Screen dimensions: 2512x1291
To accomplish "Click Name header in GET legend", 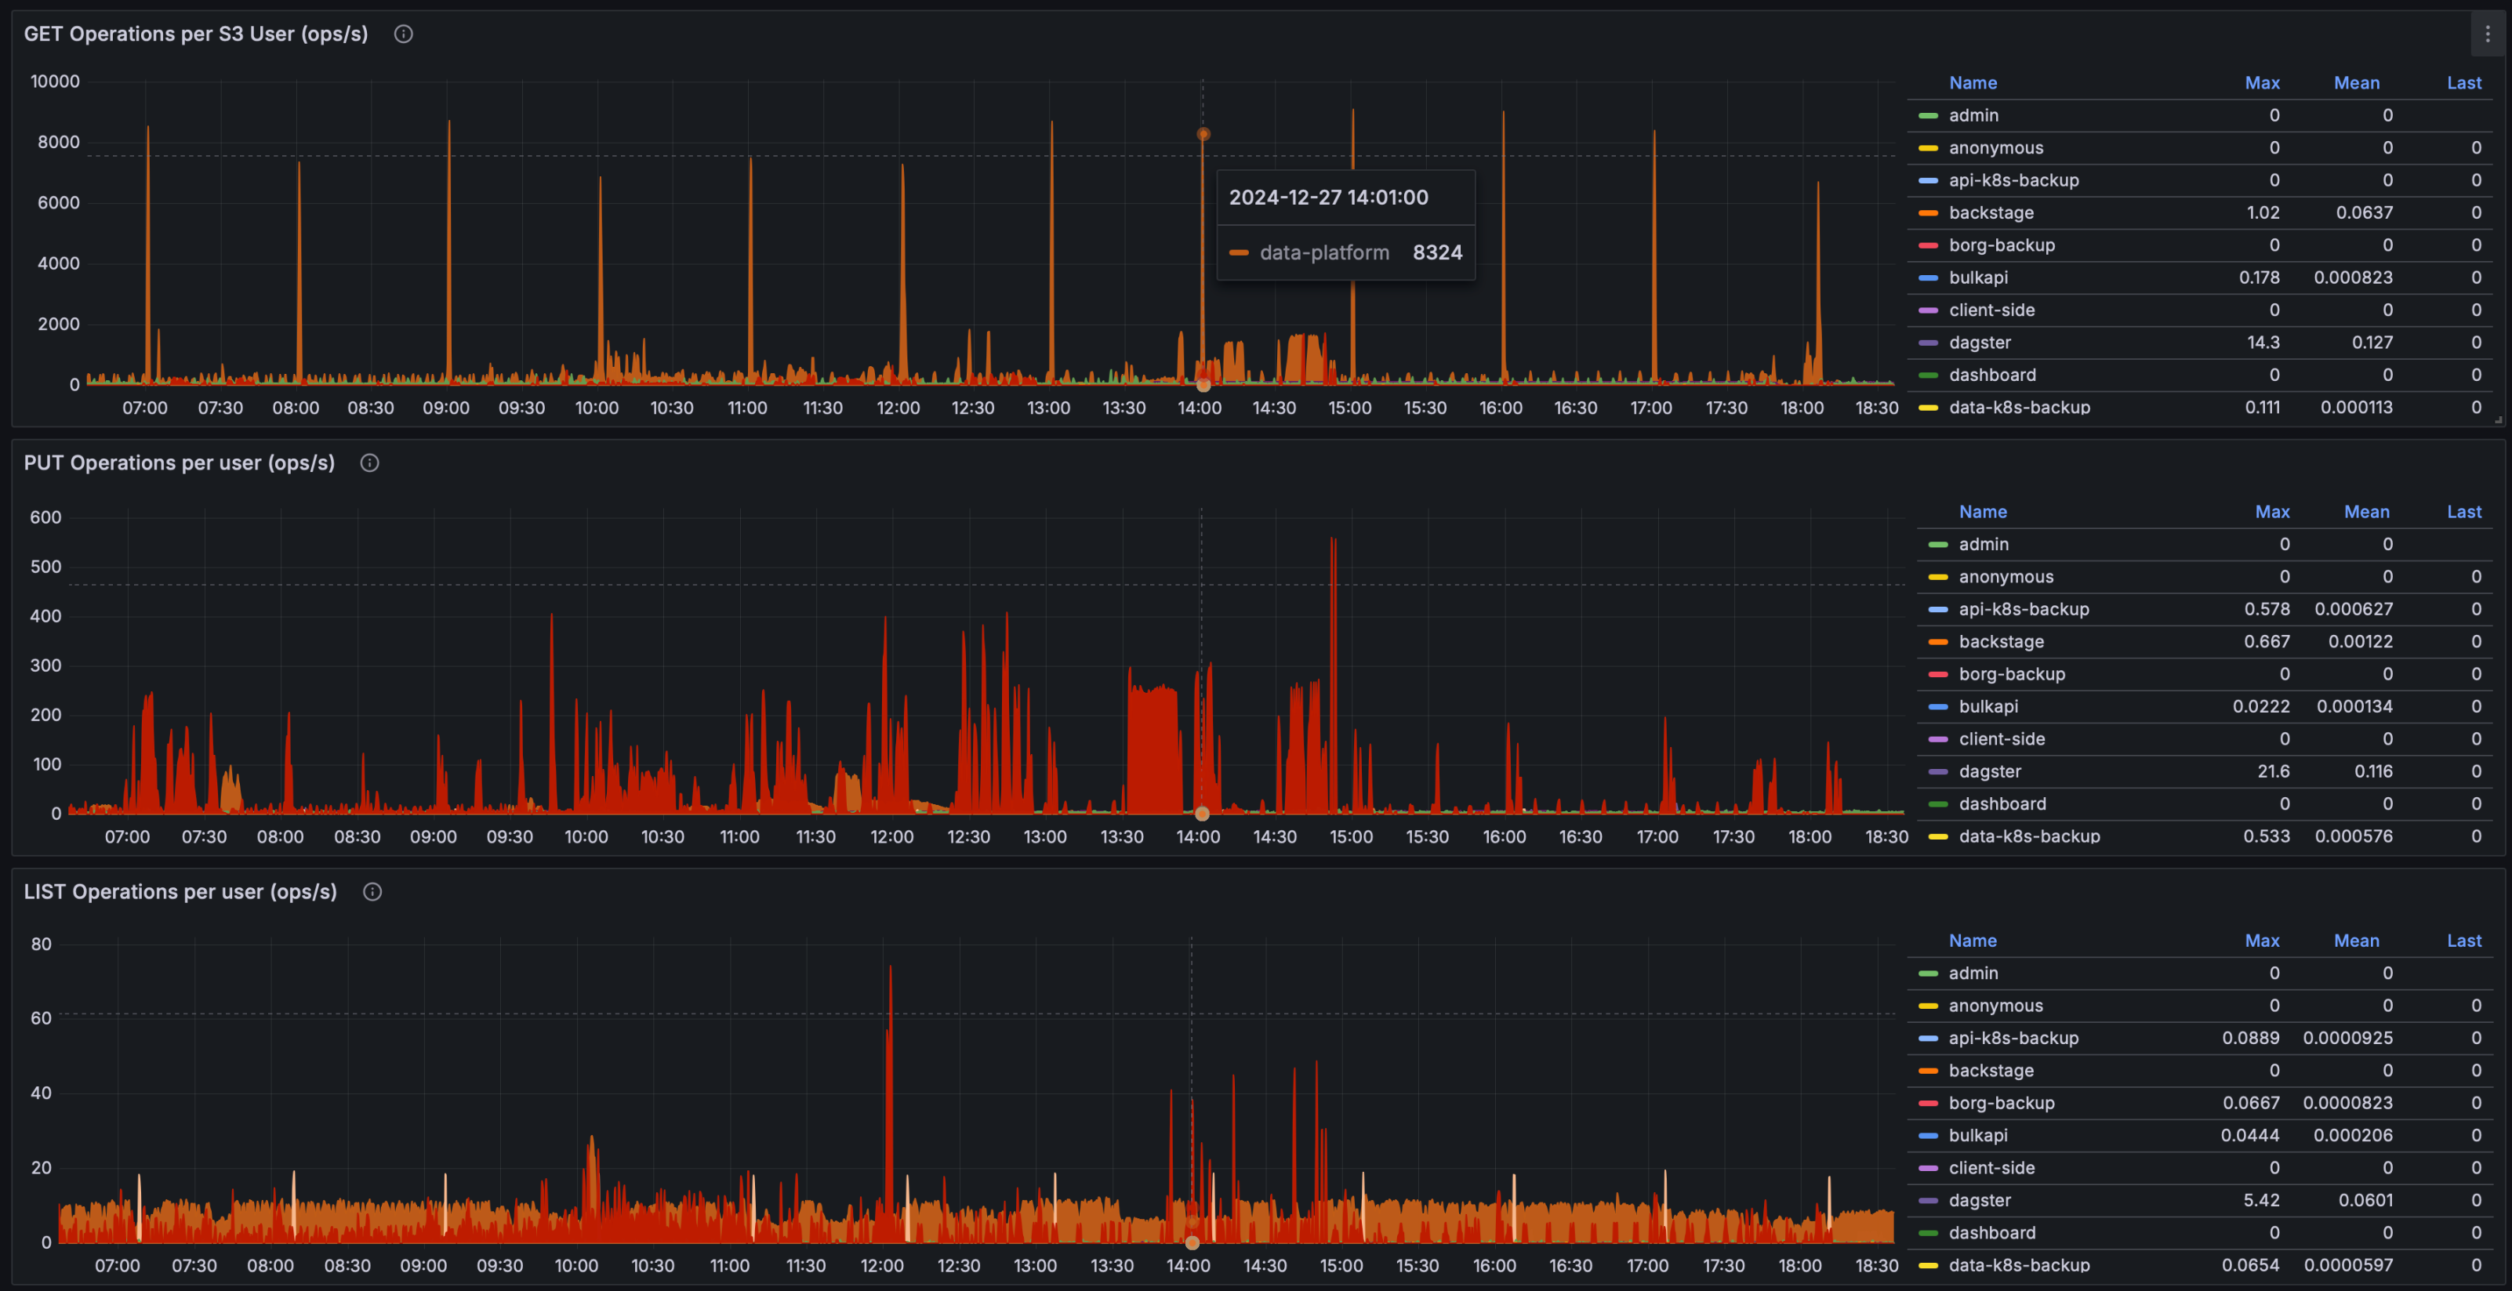I will 1973,83.
